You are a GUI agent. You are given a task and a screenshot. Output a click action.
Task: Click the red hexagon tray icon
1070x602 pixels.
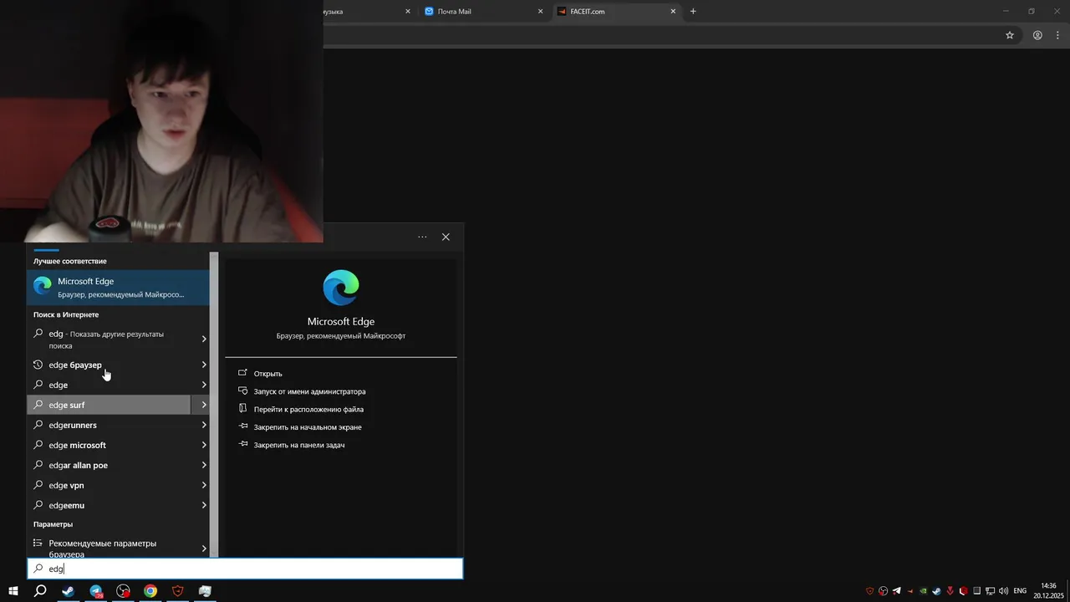click(x=964, y=591)
